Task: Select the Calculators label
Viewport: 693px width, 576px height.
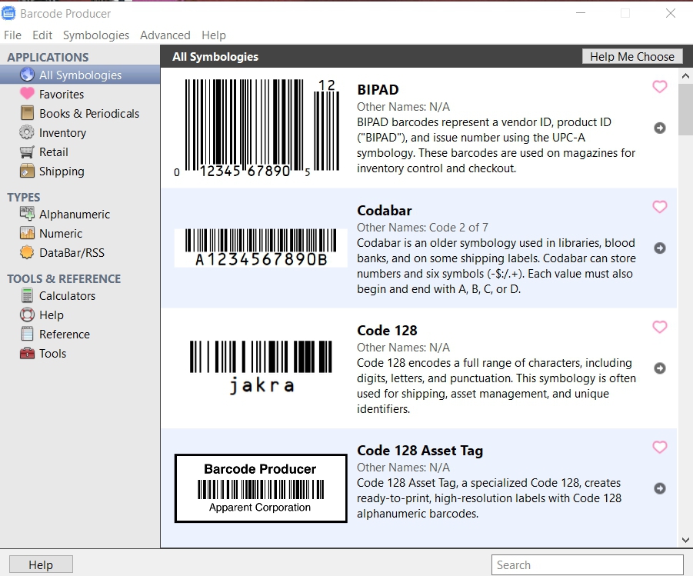Action: (67, 296)
